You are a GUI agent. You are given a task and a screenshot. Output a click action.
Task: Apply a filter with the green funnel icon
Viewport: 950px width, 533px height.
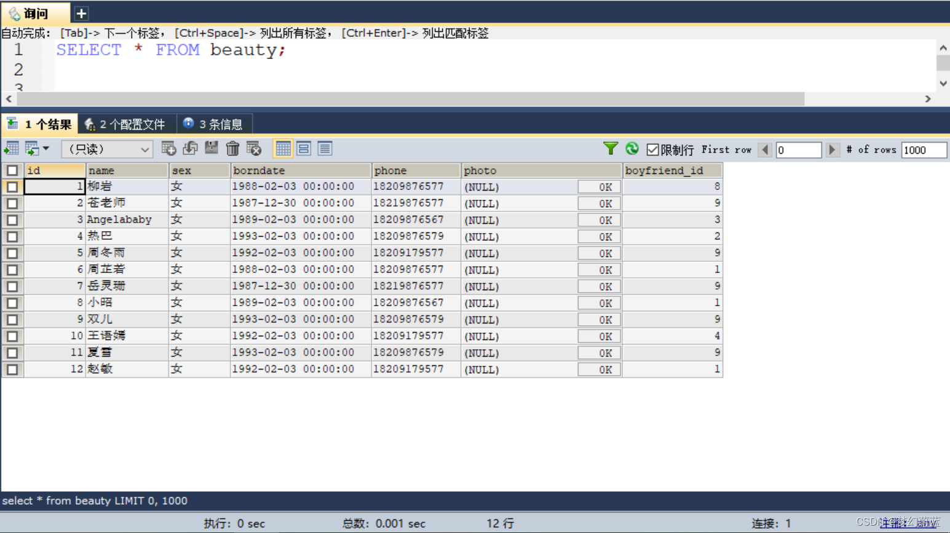610,148
